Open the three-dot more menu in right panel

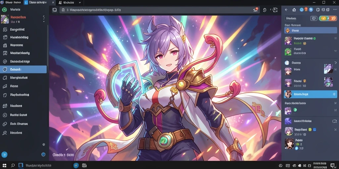coord(335,10)
